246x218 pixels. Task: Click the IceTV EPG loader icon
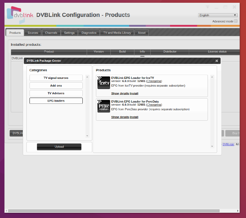tap(104, 83)
